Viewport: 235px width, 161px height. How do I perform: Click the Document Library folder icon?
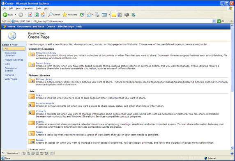point(32,54)
